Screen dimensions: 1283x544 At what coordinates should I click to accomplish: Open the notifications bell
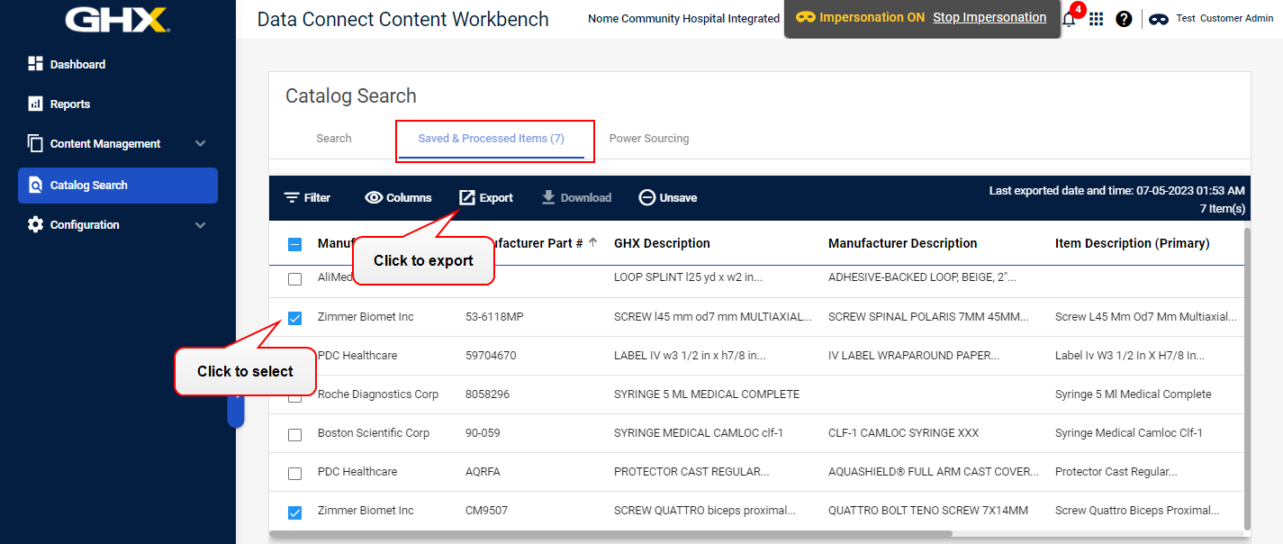point(1069,19)
